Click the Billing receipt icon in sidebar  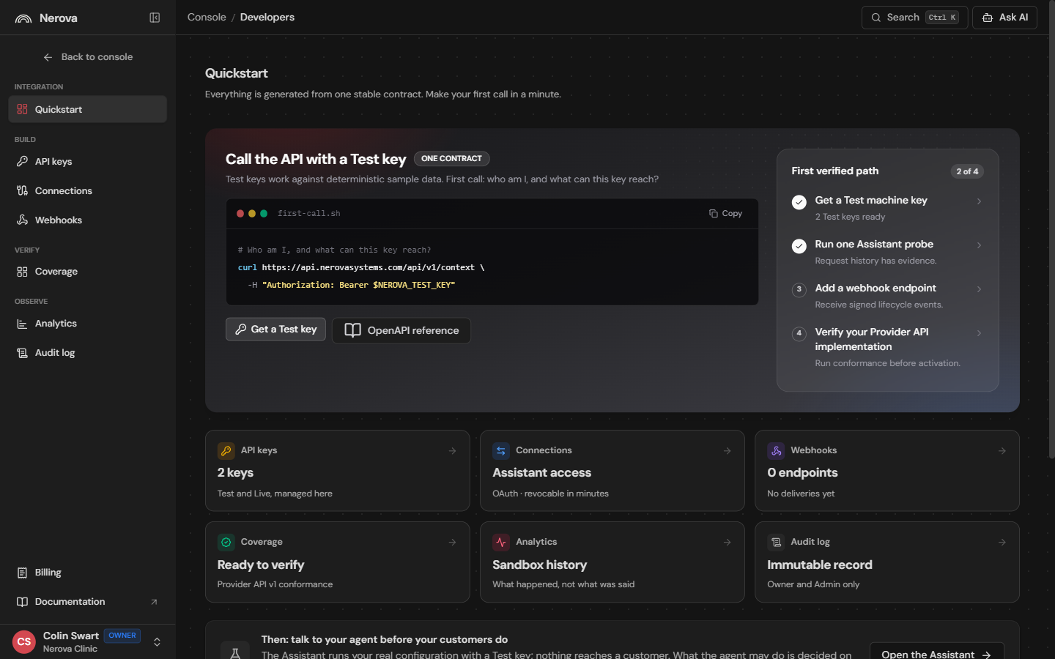[22, 573]
